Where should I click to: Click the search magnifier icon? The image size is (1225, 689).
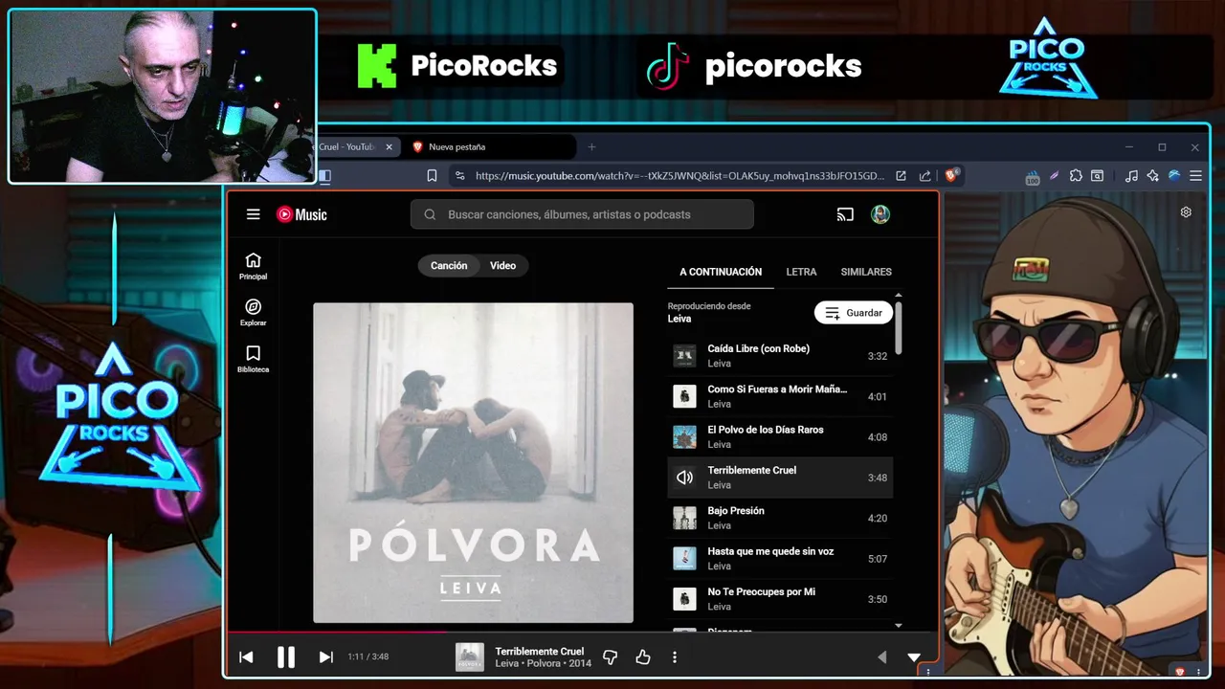pos(430,214)
